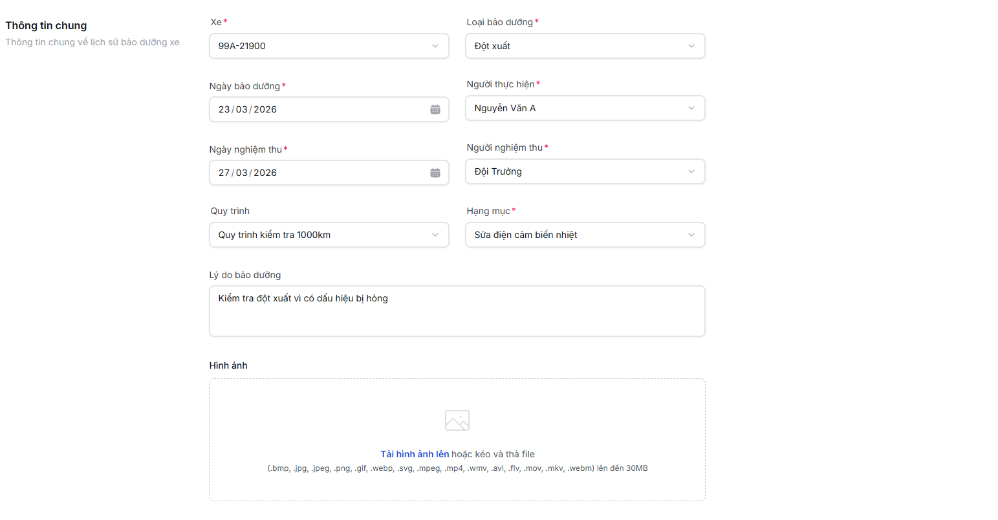Click the Hình ảnh section label
Screen dimensions: 998x520
(228, 365)
